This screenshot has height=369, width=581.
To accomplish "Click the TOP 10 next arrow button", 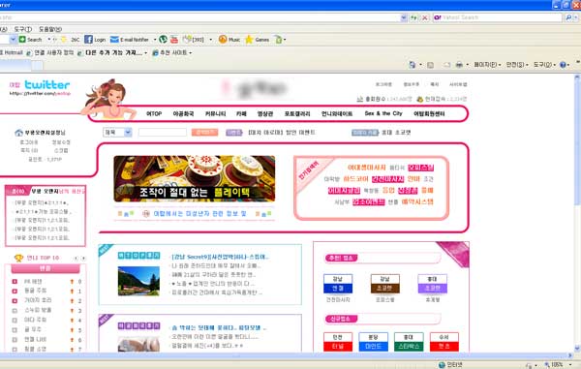I will (x=83, y=259).
